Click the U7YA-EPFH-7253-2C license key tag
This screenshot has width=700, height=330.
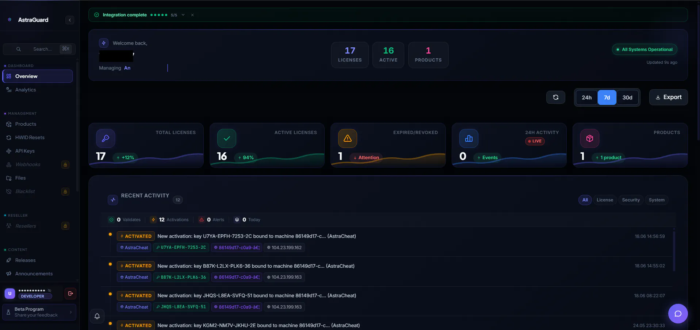pyautogui.click(x=181, y=248)
